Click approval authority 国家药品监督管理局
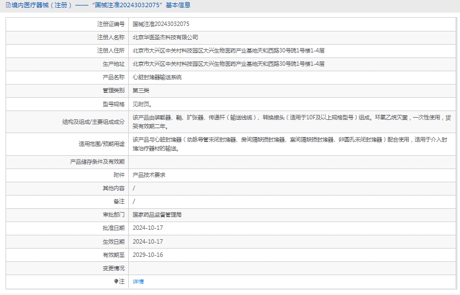The width and height of the screenshot is (460, 295). pos(157,215)
